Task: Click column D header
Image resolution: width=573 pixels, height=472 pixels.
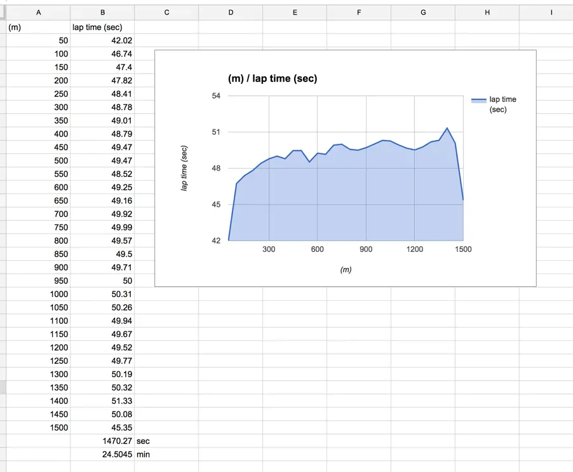Action: click(x=231, y=12)
